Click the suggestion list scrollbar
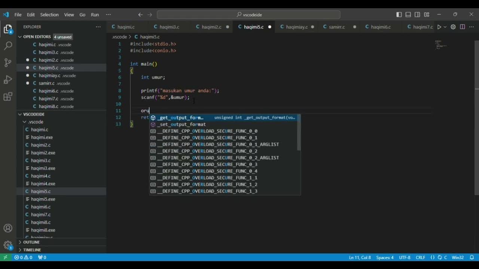This screenshot has width=479, height=269. click(x=299, y=133)
